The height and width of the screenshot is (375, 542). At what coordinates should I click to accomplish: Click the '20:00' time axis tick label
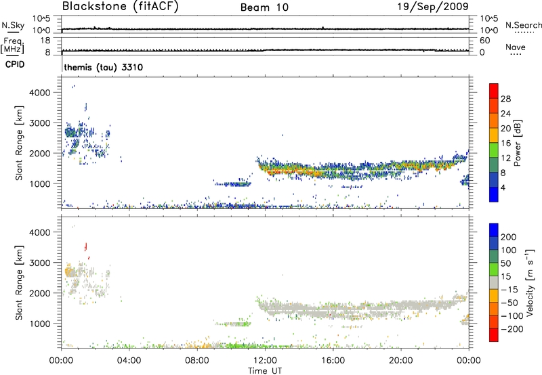400,361
